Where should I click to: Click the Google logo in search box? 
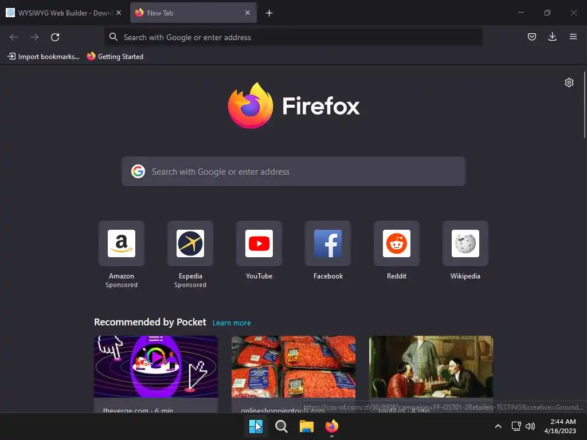tap(138, 171)
